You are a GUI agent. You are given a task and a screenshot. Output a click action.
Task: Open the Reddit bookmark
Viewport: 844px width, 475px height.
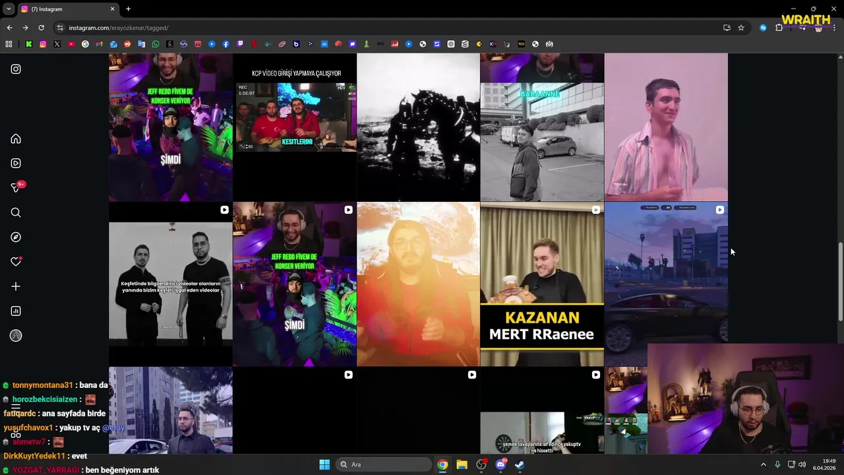127,44
